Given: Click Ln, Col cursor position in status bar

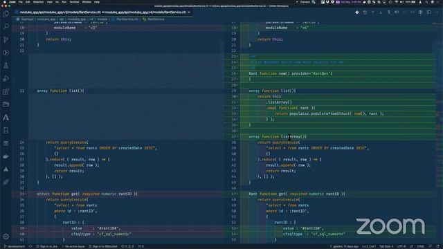Looking at the screenshot, I should click(369, 246).
